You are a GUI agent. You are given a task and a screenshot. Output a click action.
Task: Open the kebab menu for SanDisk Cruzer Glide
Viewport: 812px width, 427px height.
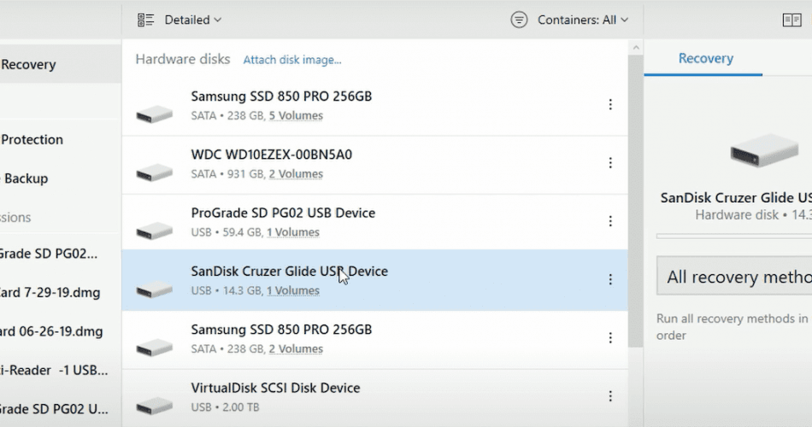610,279
